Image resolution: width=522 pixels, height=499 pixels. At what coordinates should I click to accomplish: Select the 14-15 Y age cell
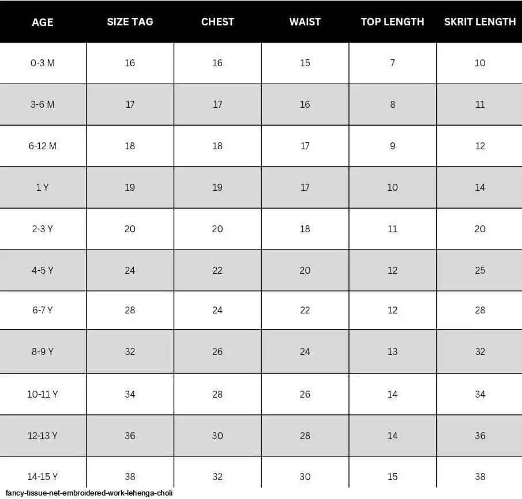click(x=43, y=472)
